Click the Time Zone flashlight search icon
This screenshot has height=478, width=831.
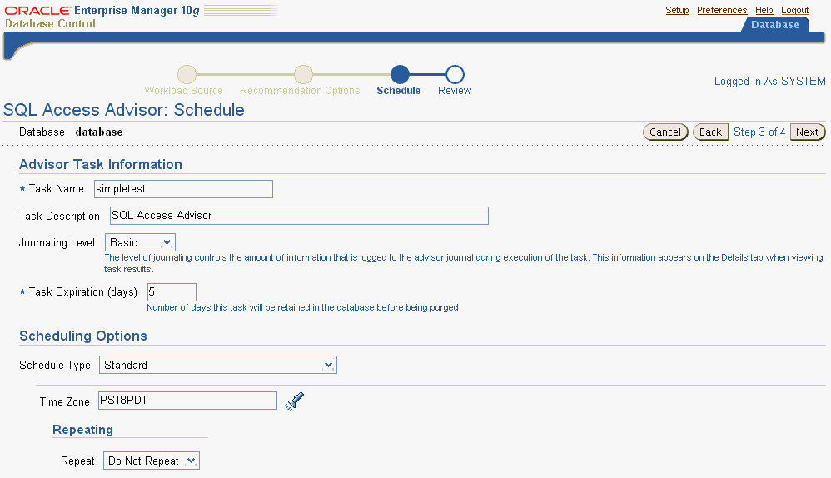point(294,401)
